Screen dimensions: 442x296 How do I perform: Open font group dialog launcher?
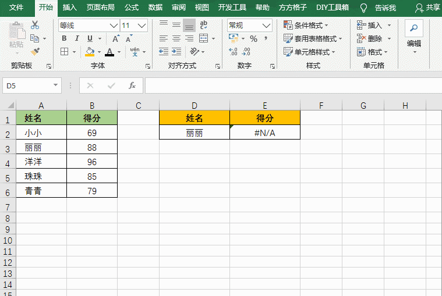[148, 66]
